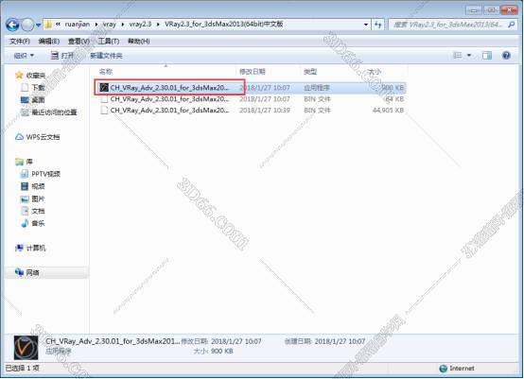Open the address bar history dropdown
Screen dimensions: 524x379
[x=366, y=25]
